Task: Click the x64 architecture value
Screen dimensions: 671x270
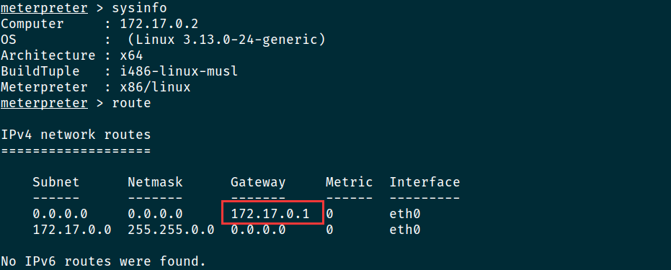Action: [x=131, y=55]
